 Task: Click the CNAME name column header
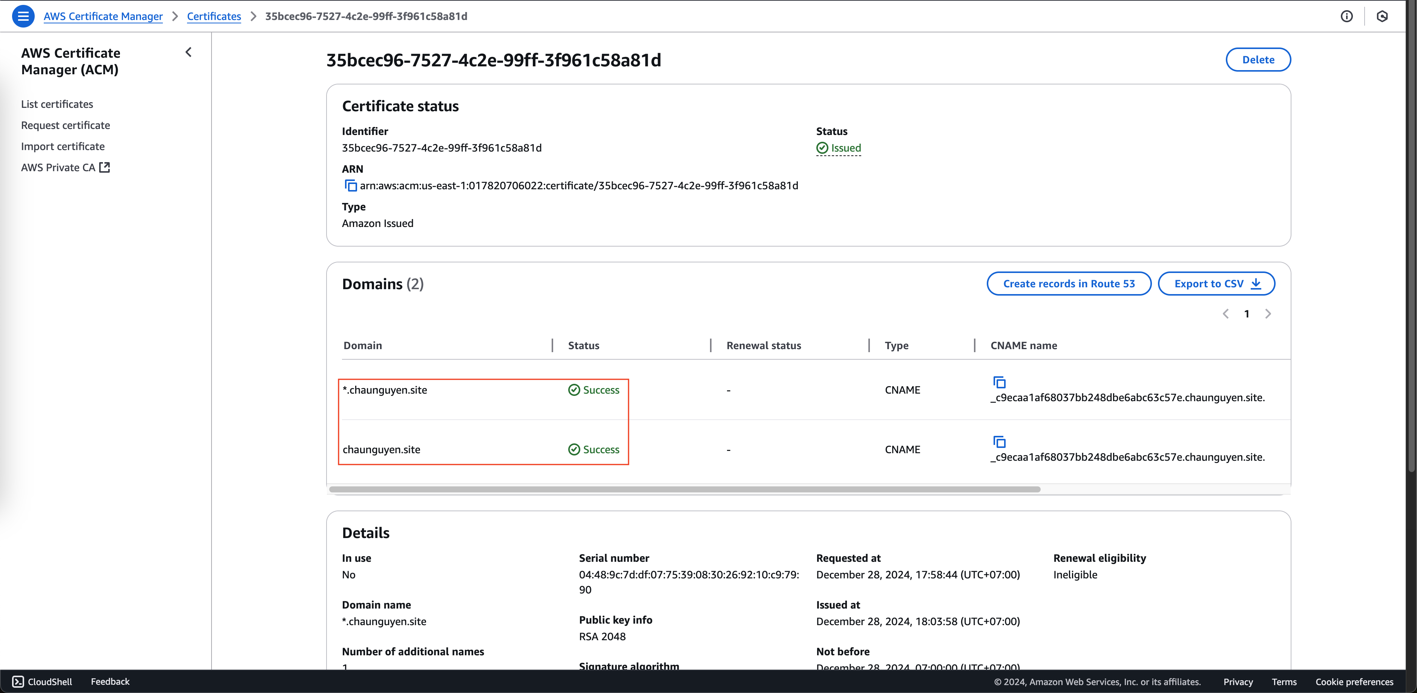click(1024, 345)
